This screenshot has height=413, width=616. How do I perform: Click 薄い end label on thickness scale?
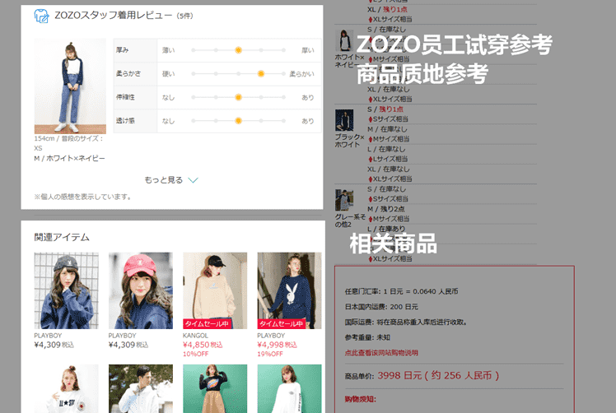click(x=169, y=50)
